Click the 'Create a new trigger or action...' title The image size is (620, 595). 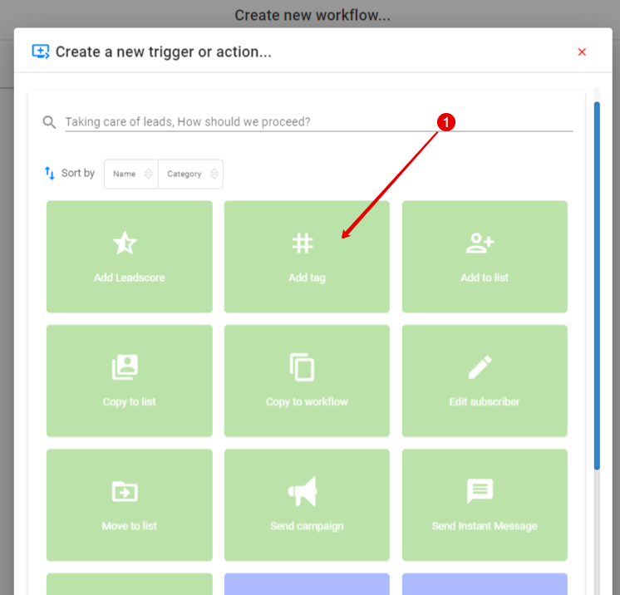coord(163,52)
